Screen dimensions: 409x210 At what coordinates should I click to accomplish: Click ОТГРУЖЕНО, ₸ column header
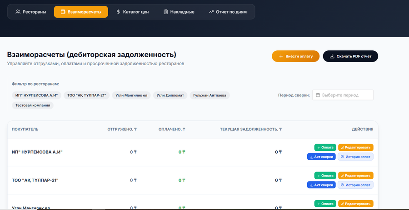(122, 129)
